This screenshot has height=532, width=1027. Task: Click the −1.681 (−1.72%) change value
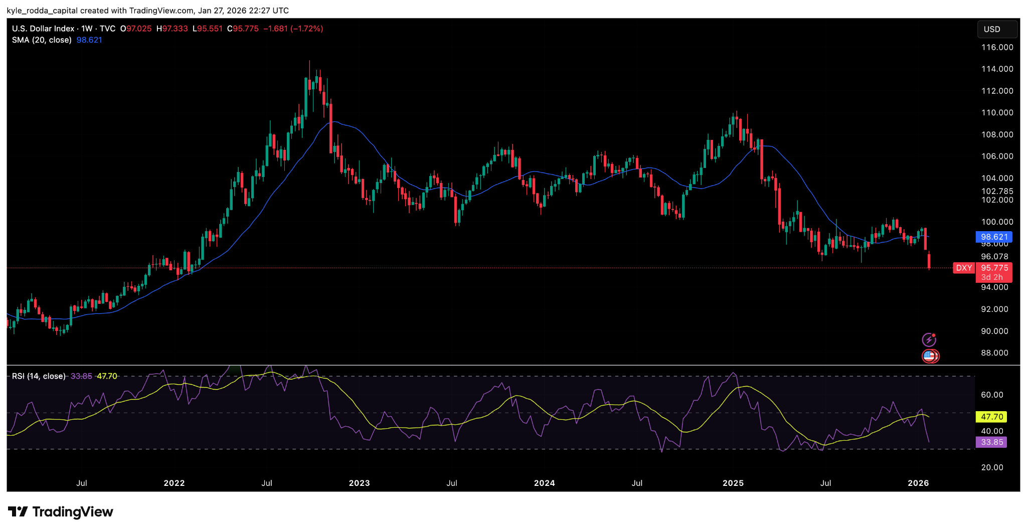tap(293, 29)
